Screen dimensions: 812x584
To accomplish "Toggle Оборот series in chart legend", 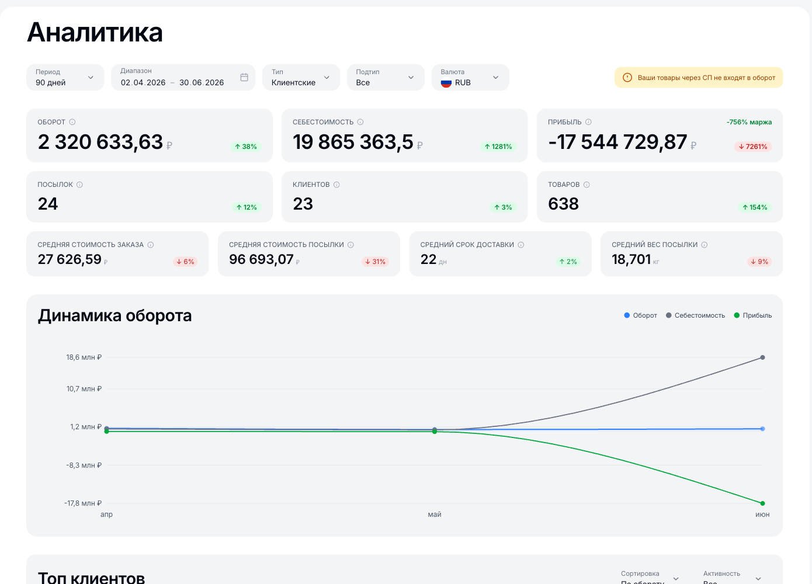I will pos(640,315).
